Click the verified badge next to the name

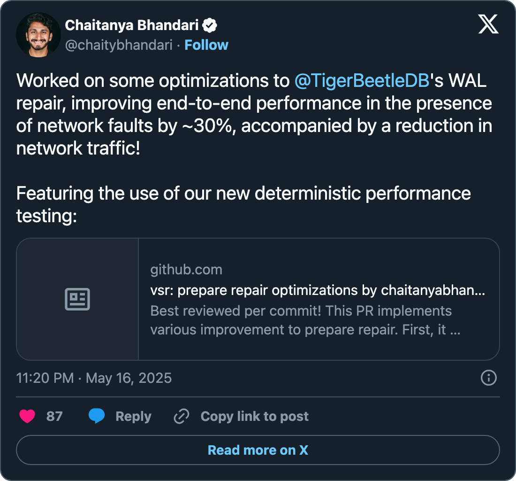210,25
